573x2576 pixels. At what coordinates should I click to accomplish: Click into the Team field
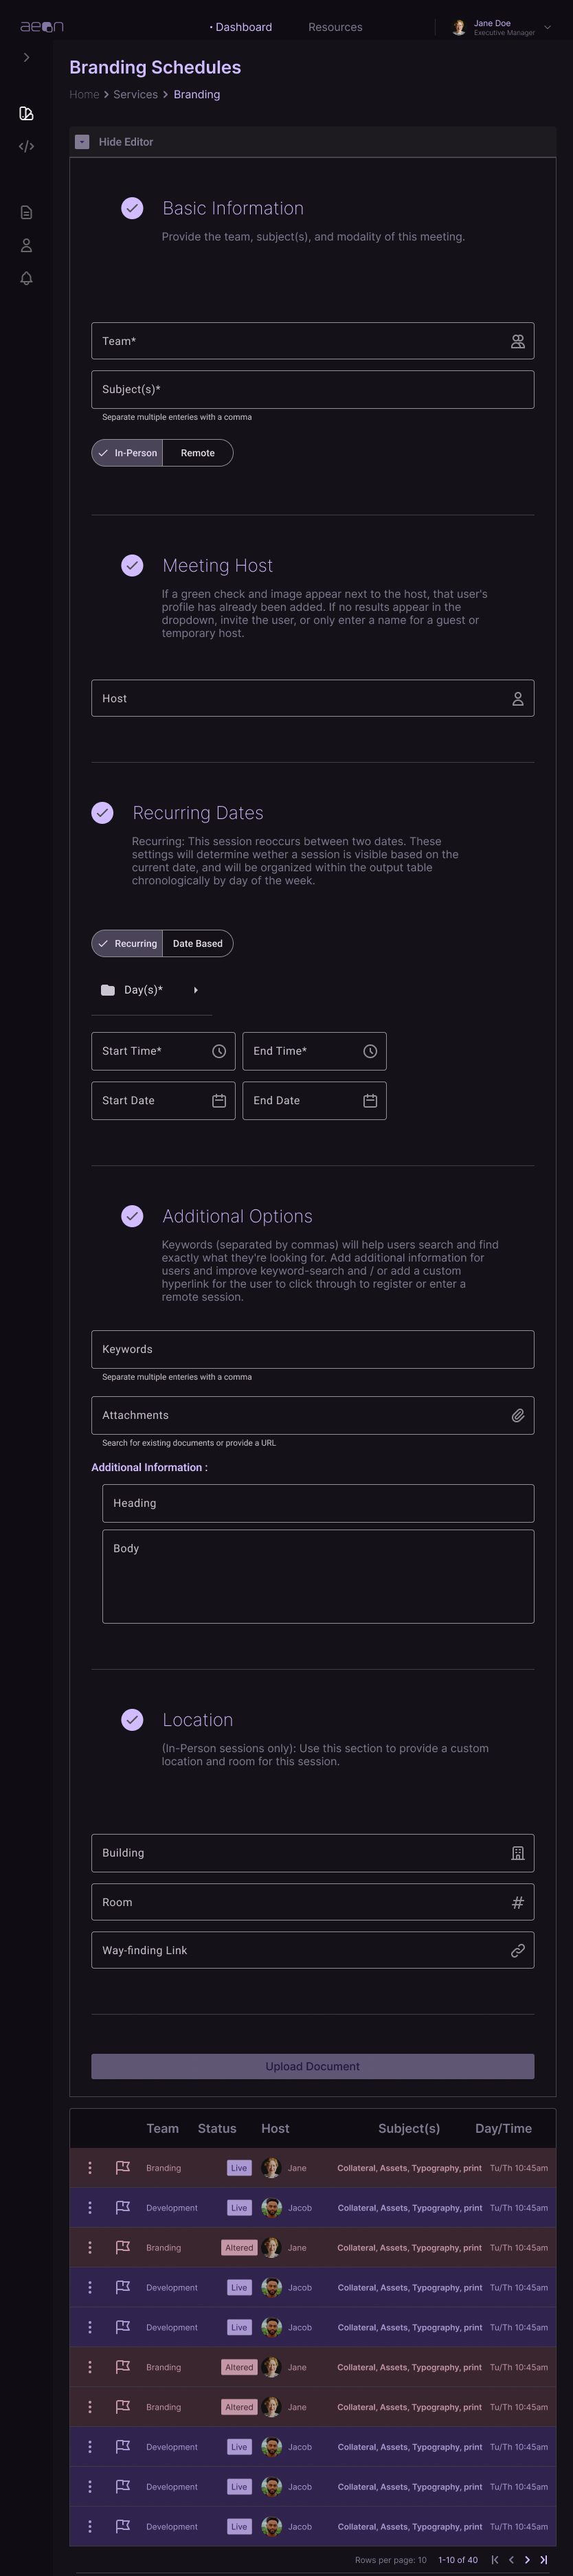click(x=312, y=341)
